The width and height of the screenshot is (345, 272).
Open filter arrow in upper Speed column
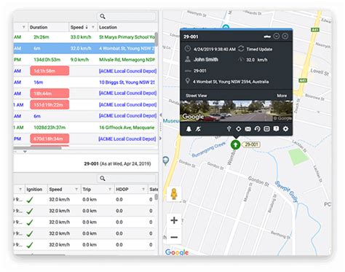[x=93, y=27]
